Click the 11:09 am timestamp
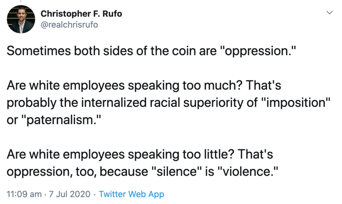 coord(24,194)
